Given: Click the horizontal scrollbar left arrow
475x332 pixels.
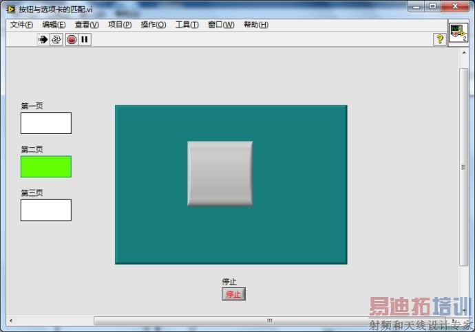Looking at the screenshot, I should [x=11, y=320].
